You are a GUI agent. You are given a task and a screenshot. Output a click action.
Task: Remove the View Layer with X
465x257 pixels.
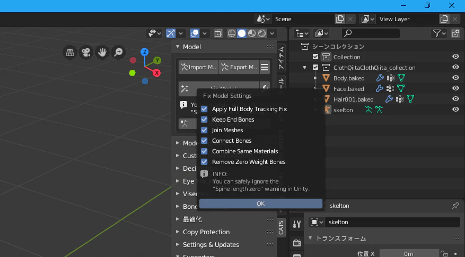point(455,19)
